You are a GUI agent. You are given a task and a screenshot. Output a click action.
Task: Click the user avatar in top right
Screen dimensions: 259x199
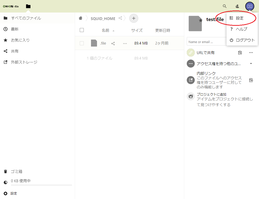tap(249, 6)
